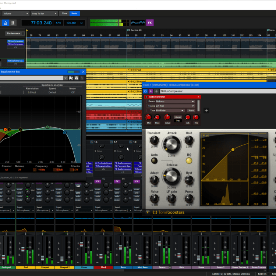
Task: Open the Tracks 2.1 Kick dropdown
Action: point(175,106)
